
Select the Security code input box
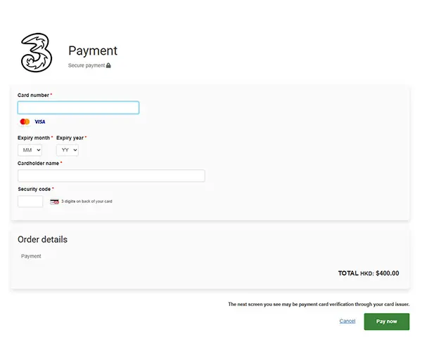(x=30, y=201)
